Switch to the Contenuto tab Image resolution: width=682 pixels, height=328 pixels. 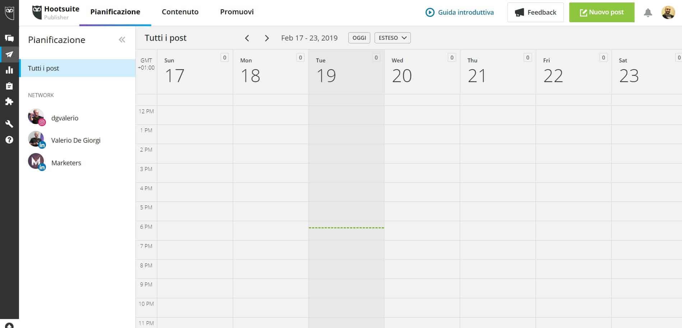click(180, 12)
